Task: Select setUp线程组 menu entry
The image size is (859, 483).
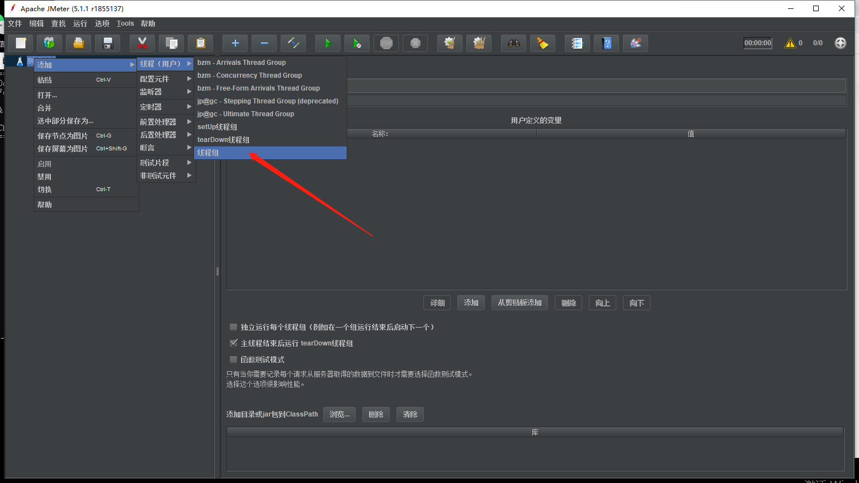Action: [270, 127]
